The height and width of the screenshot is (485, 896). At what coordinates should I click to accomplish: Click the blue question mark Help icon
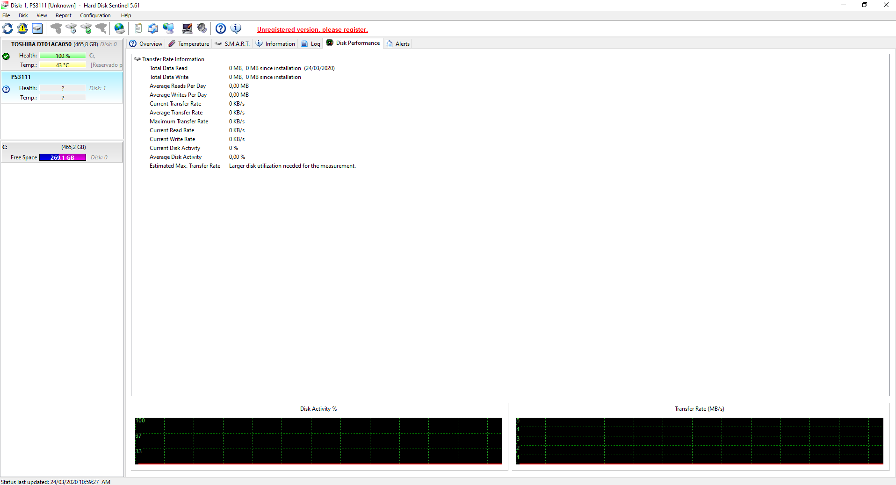221,29
